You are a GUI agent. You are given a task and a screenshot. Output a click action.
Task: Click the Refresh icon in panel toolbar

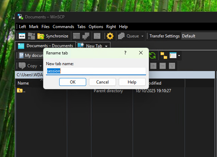(152, 55)
